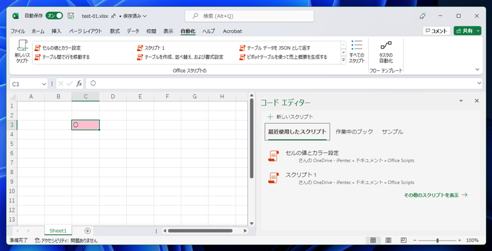Click the Select All corner triangle
Screen dimensions: 492x251
click(12, 97)
